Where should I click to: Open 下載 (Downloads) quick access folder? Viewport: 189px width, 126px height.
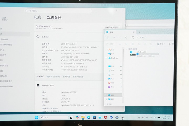coord(111,70)
